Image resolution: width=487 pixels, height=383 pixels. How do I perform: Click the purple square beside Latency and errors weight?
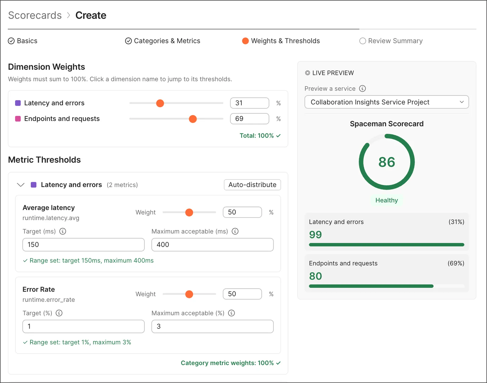point(18,103)
